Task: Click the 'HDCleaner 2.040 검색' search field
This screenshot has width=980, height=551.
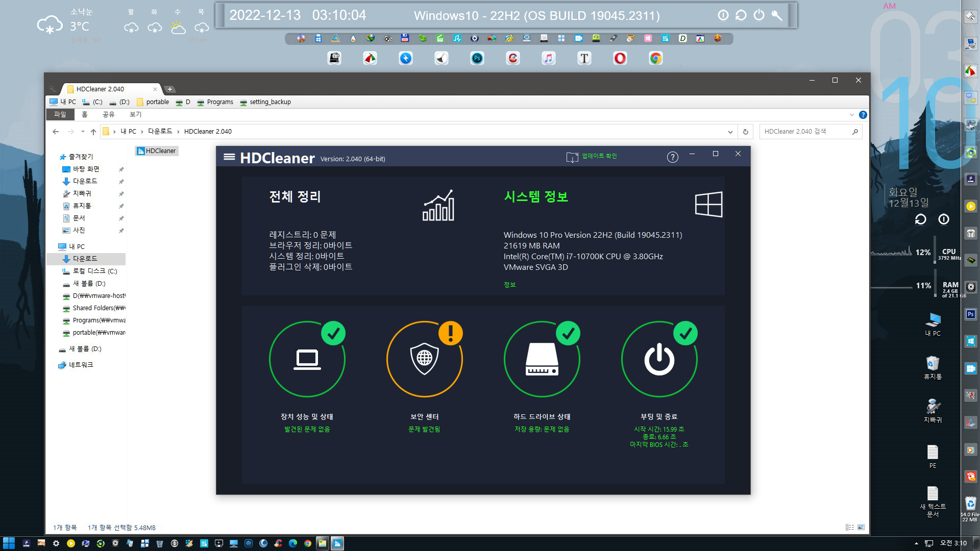Action: [x=811, y=132]
